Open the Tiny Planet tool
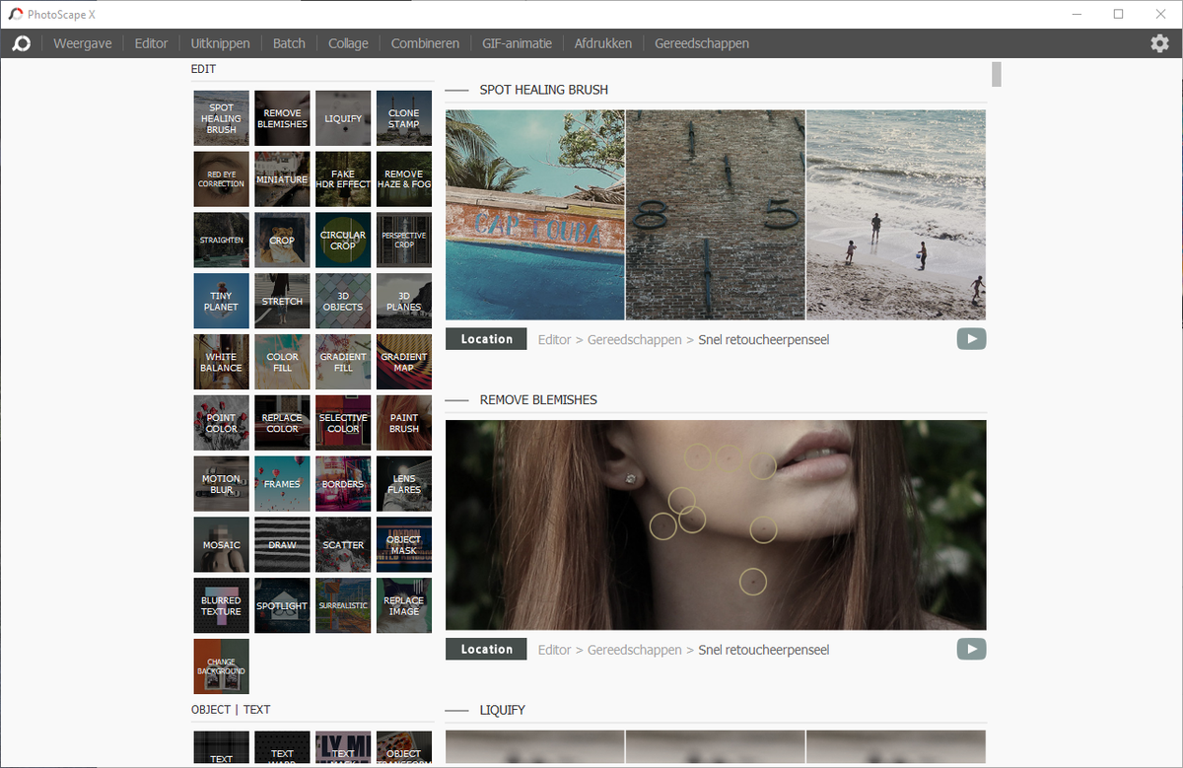Viewport: 1183px width, 768px height. coord(221,301)
